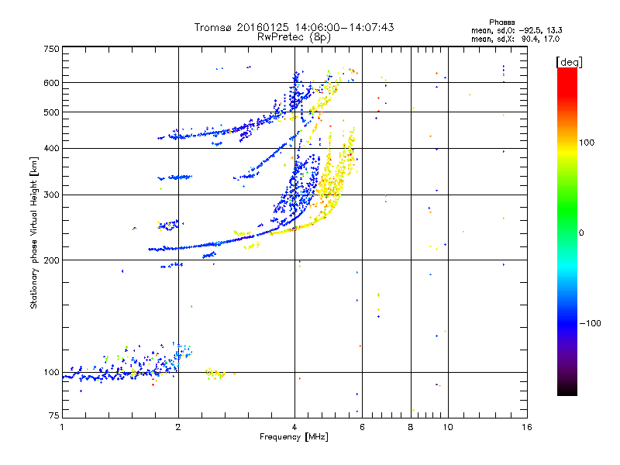Click the 'Stationary phase Virtual Height [km]' axis label
The image size is (620, 465).
[33, 232]
